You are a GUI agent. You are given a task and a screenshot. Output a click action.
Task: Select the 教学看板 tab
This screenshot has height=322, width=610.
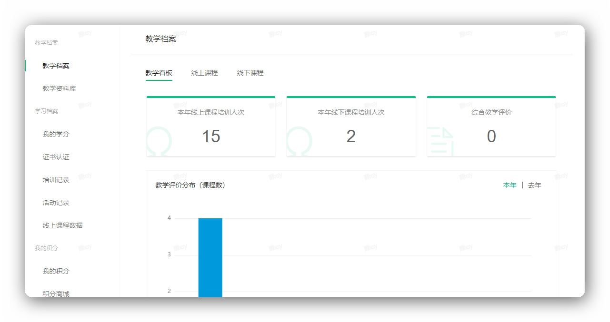click(x=159, y=72)
